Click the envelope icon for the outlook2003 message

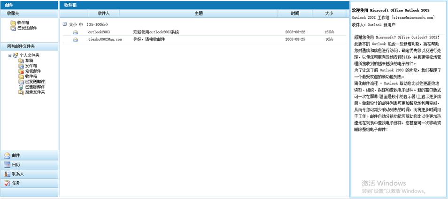pos(75,32)
